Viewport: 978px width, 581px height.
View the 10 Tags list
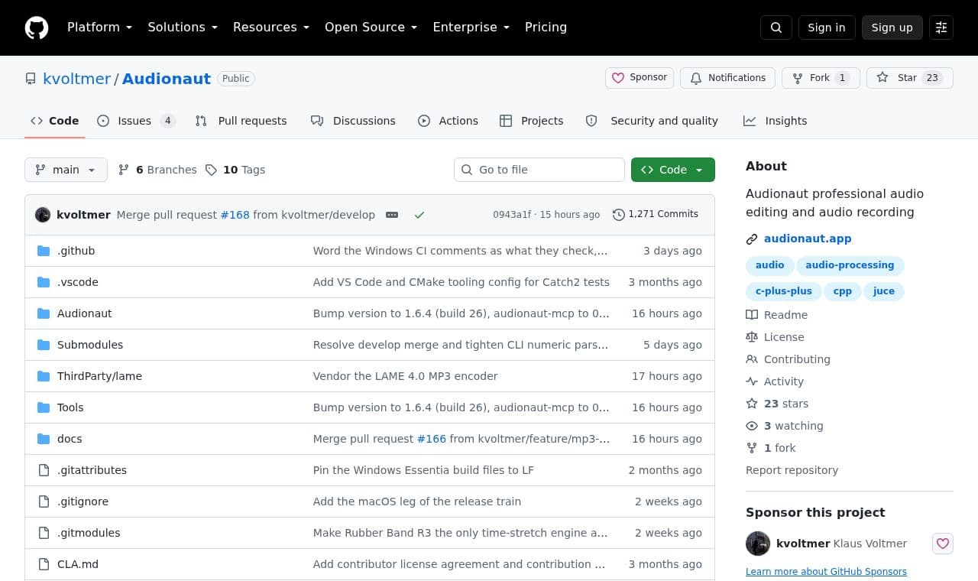pos(235,170)
